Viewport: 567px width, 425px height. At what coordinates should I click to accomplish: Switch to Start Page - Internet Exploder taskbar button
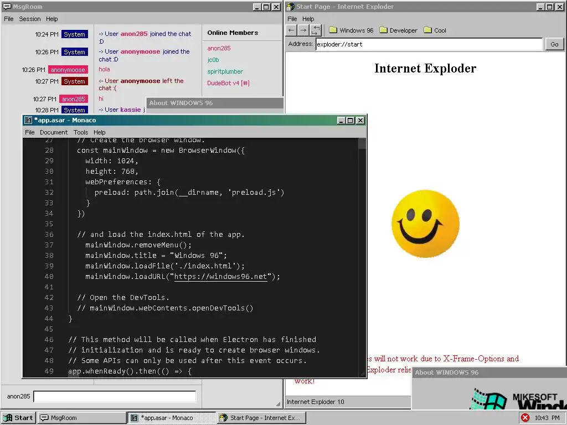click(262, 418)
